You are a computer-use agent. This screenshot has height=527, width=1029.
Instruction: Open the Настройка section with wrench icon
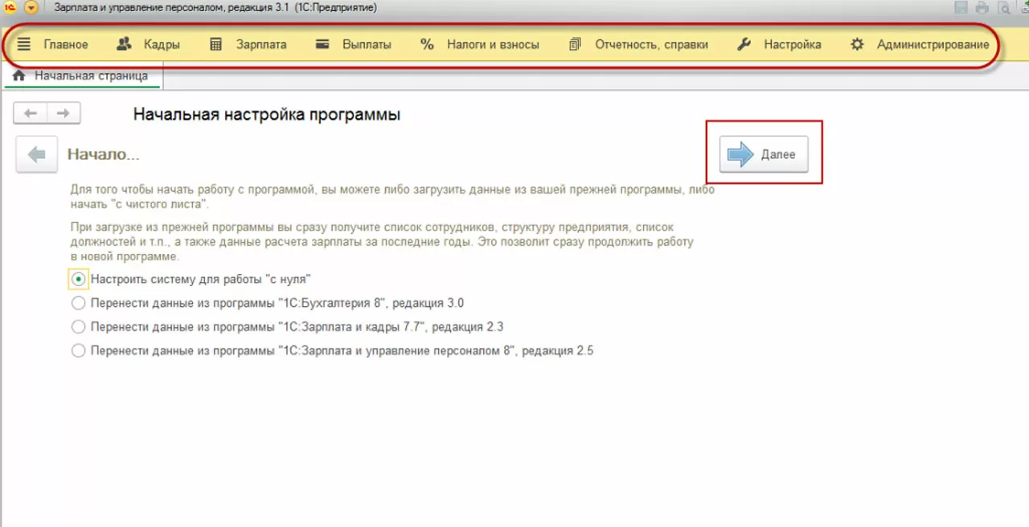(779, 44)
